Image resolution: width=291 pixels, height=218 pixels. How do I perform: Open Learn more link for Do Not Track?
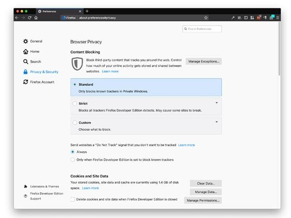[x=186, y=145]
